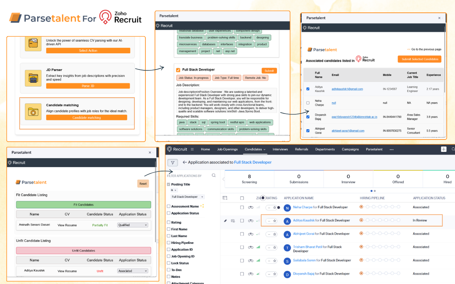Click the Hiring Pipeline stage dot for Neha Charpe
455x284 pixels.
pyautogui.click(x=361, y=207)
